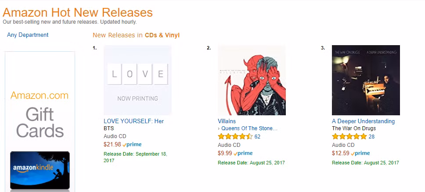Open the Queens Of The Stone artist link
425x192 pixels.
coord(249,128)
